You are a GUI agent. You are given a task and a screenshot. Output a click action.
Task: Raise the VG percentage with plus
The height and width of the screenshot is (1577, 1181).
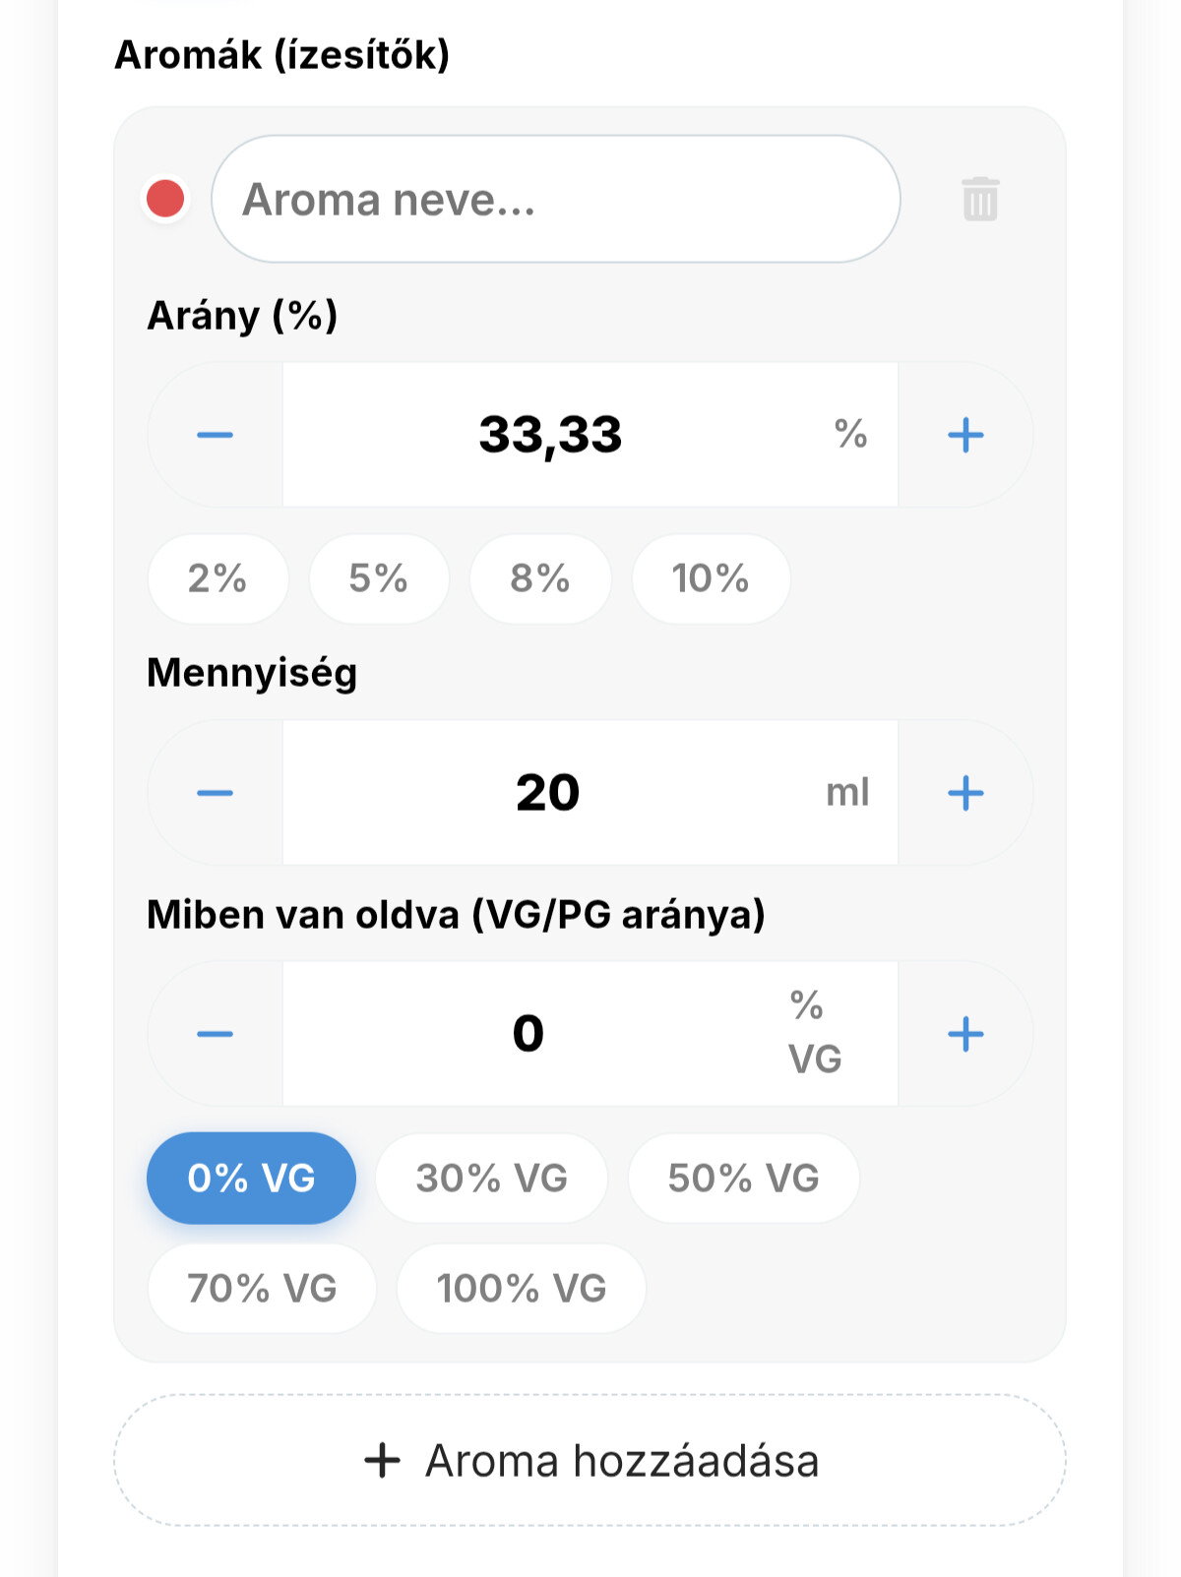point(965,1034)
